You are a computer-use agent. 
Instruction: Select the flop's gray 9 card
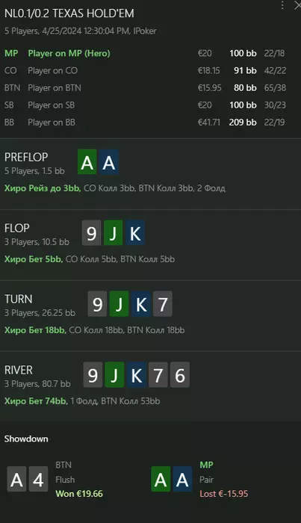(92, 233)
